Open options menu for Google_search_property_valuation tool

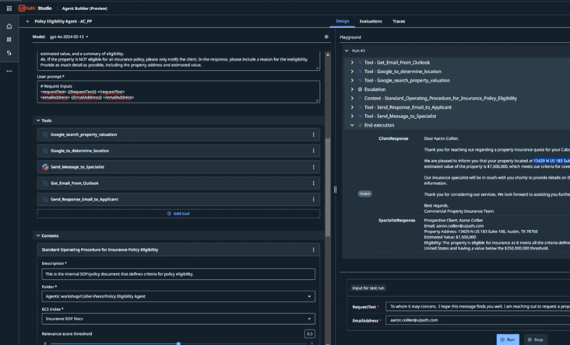(x=313, y=134)
